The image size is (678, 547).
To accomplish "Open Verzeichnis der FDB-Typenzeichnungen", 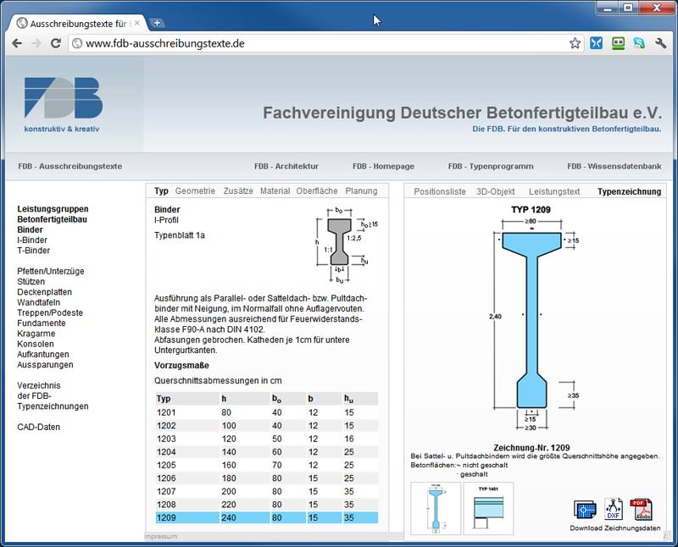I will (53, 395).
